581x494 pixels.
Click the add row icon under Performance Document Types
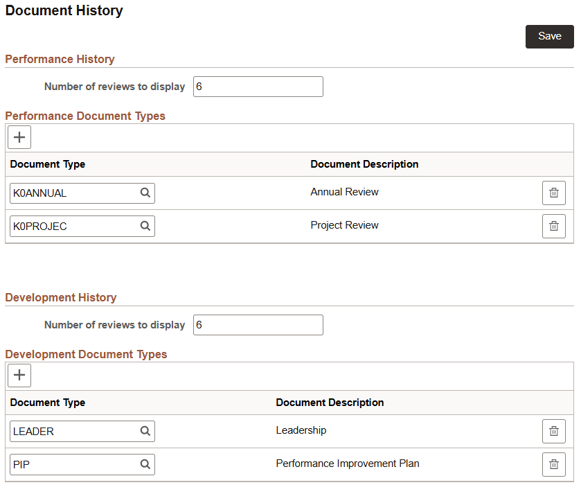click(x=19, y=137)
